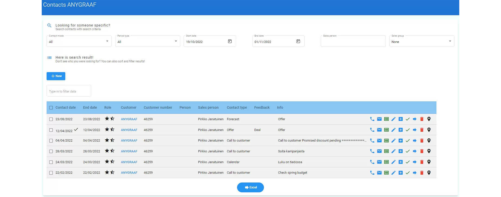
Task: Click the pencil edit icon for the 24/03/2022 contact
Action: point(393,162)
